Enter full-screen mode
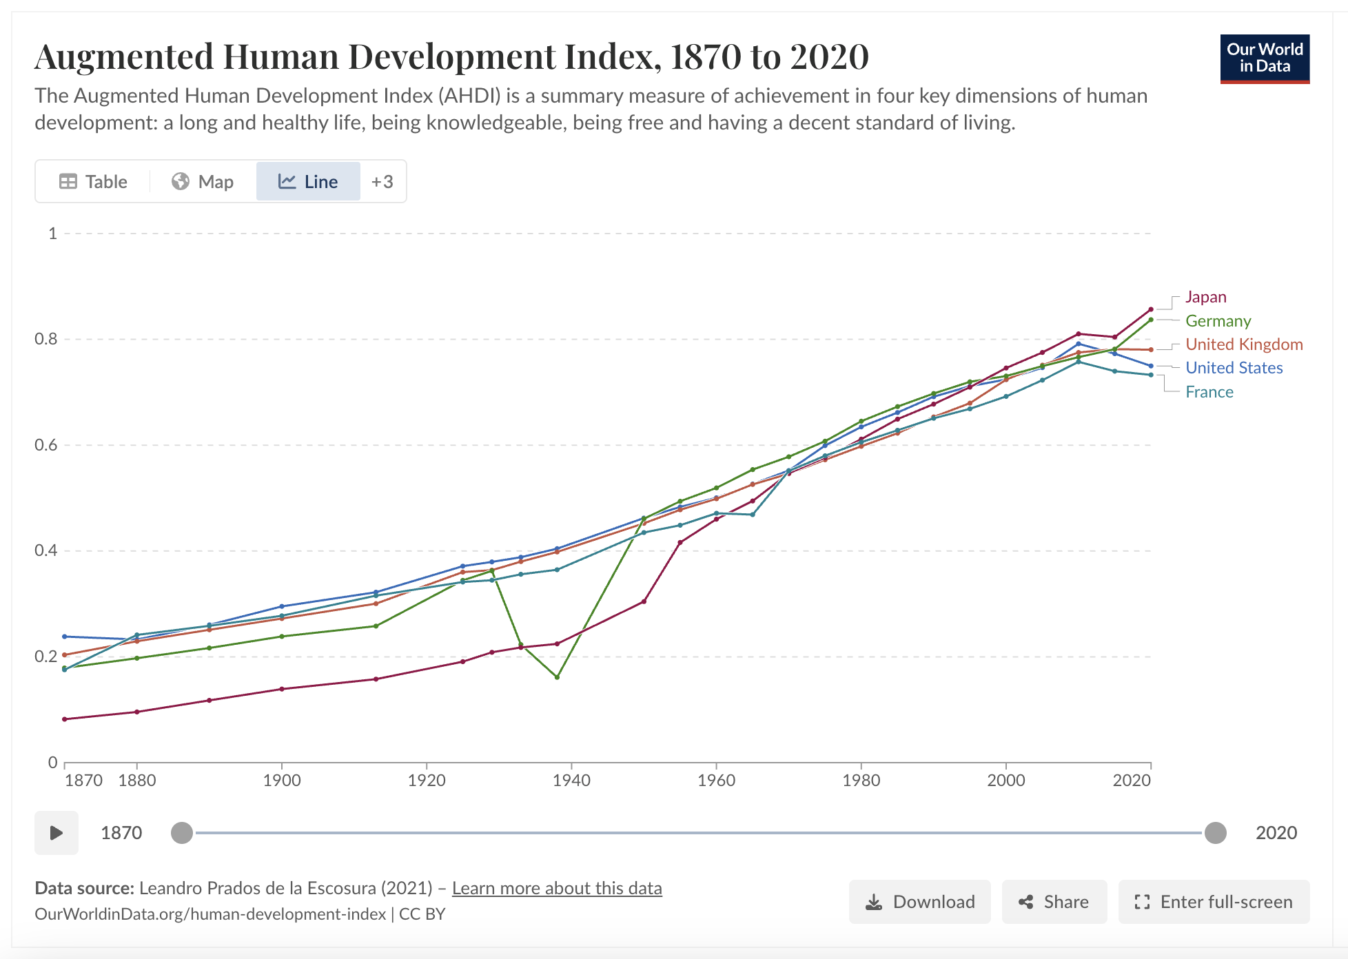This screenshot has height=959, width=1348. click(1214, 902)
